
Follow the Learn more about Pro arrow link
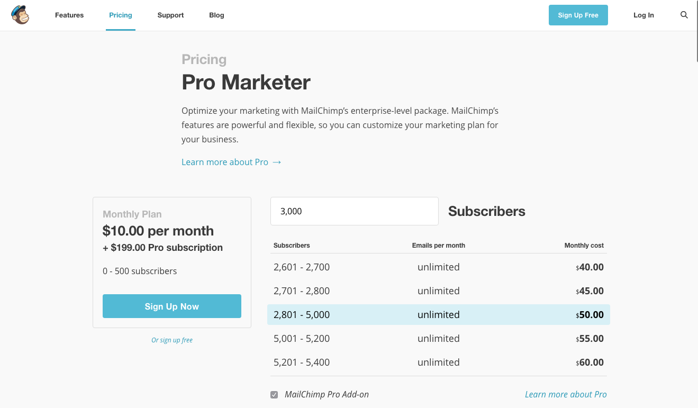tap(231, 162)
